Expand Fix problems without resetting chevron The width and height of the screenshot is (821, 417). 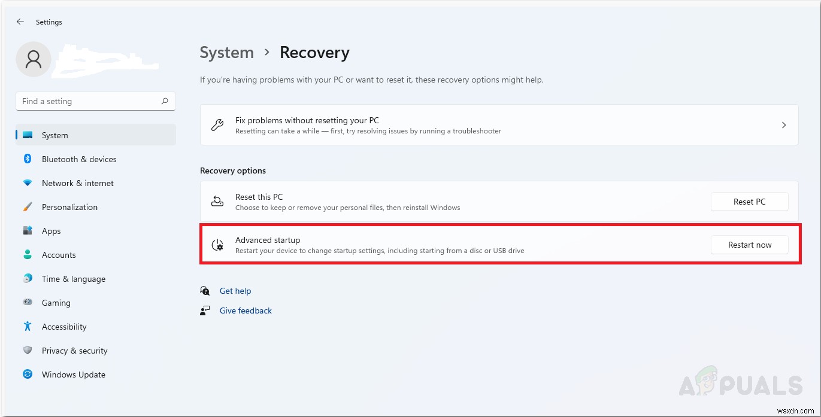pyautogui.click(x=784, y=125)
